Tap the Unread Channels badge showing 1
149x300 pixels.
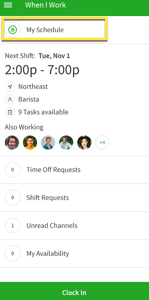[12, 225]
